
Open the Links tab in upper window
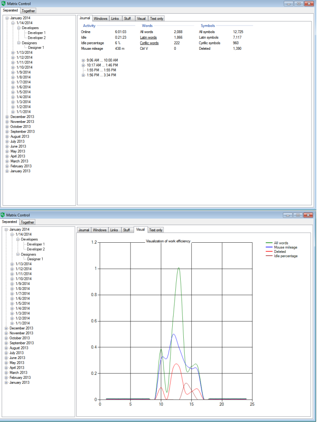(115, 19)
